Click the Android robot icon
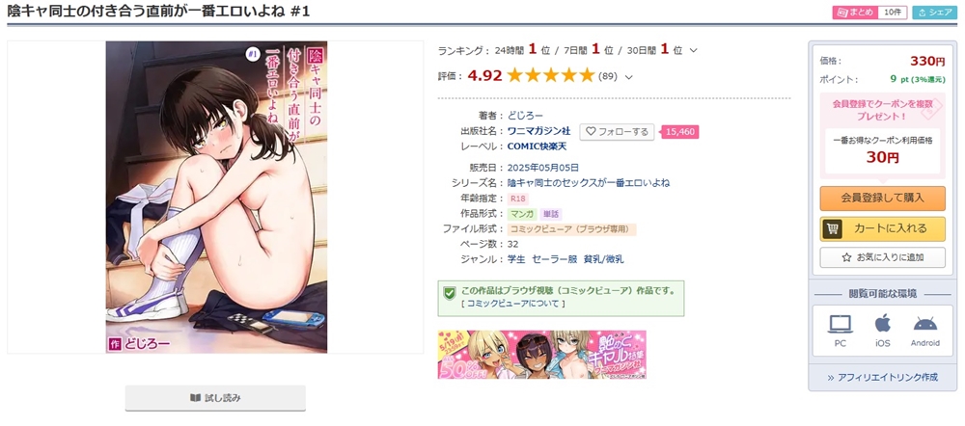965x426 pixels. click(x=925, y=324)
